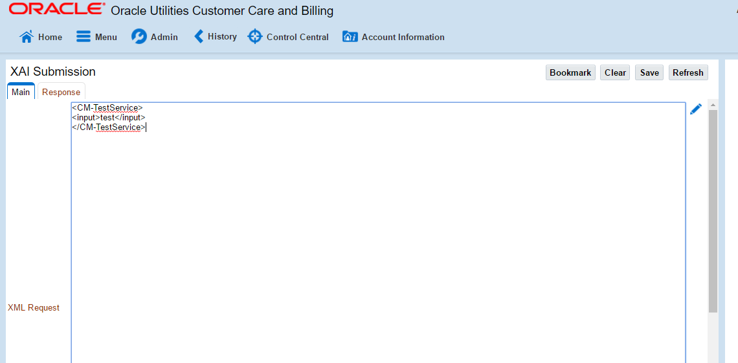Click the pencil edit icon beside XML Request
The height and width of the screenshot is (363, 738).
696,109
